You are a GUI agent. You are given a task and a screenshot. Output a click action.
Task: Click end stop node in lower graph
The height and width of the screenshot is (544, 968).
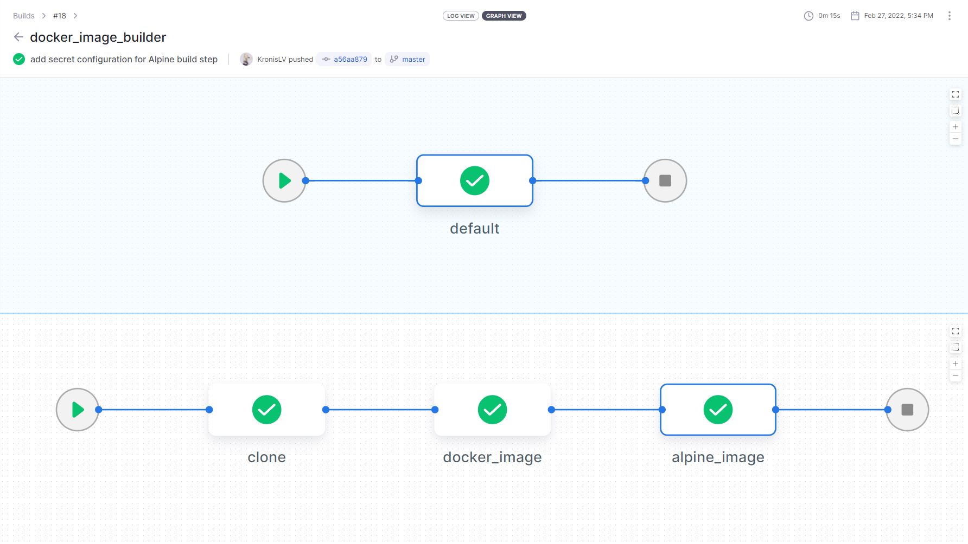pyautogui.click(x=907, y=410)
